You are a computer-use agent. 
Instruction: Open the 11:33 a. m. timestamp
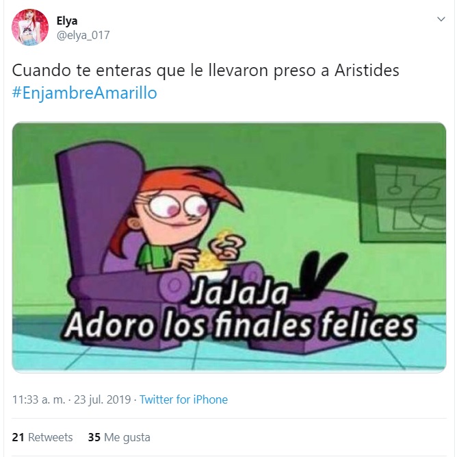tap(38, 399)
